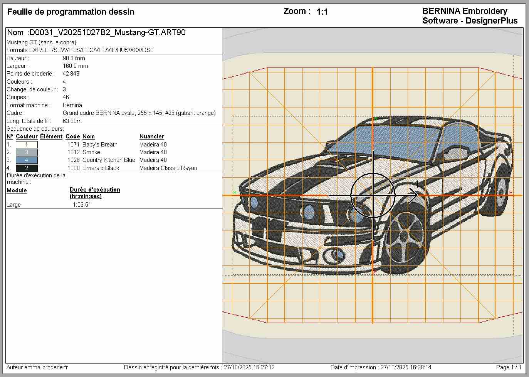Click thread code 1000
This screenshot has height=377, width=529.
tap(74, 168)
